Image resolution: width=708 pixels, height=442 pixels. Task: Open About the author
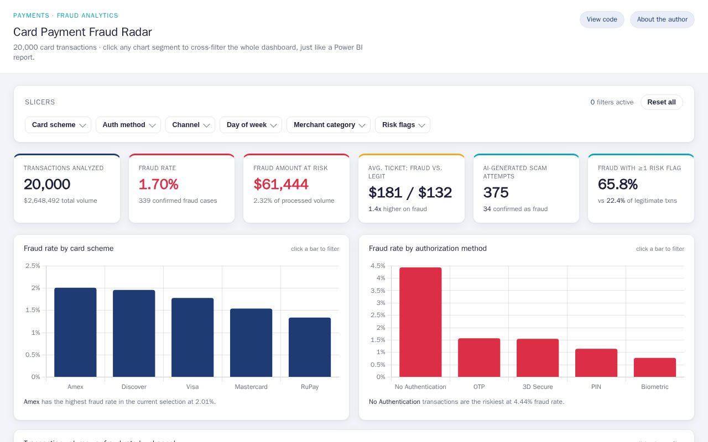tap(662, 19)
